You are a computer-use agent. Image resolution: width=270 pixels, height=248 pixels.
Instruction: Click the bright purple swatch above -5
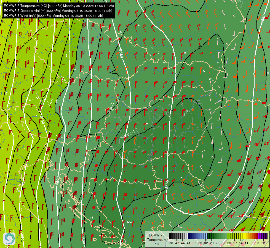click(x=259, y=236)
